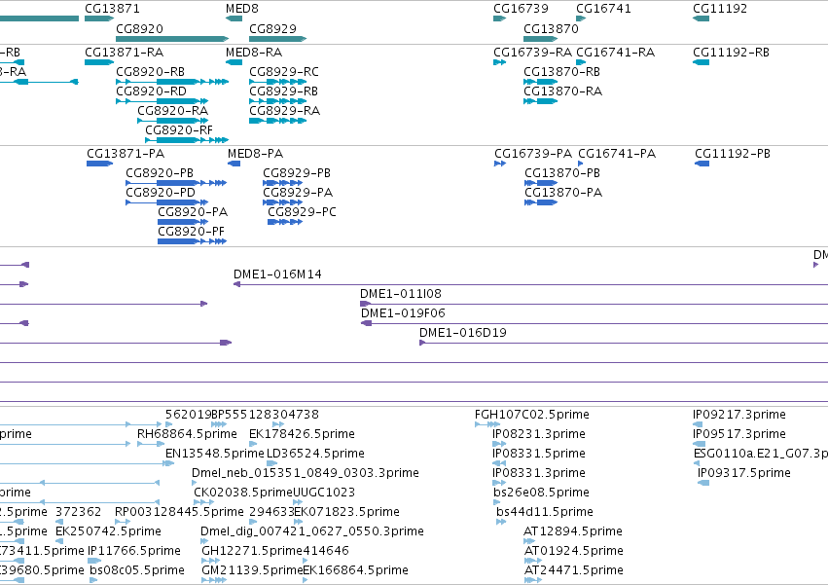The width and height of the screenshot is (828, 585).
Task: Select transcript CG11192-RB
Action: point(731,53)
